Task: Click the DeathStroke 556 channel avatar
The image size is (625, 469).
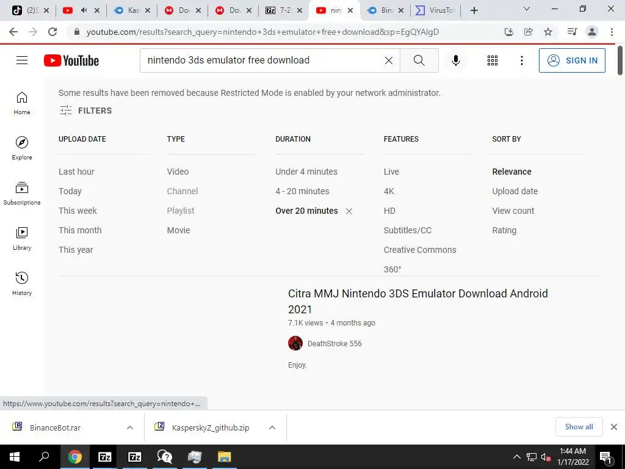Action: (x=295, y=343)
